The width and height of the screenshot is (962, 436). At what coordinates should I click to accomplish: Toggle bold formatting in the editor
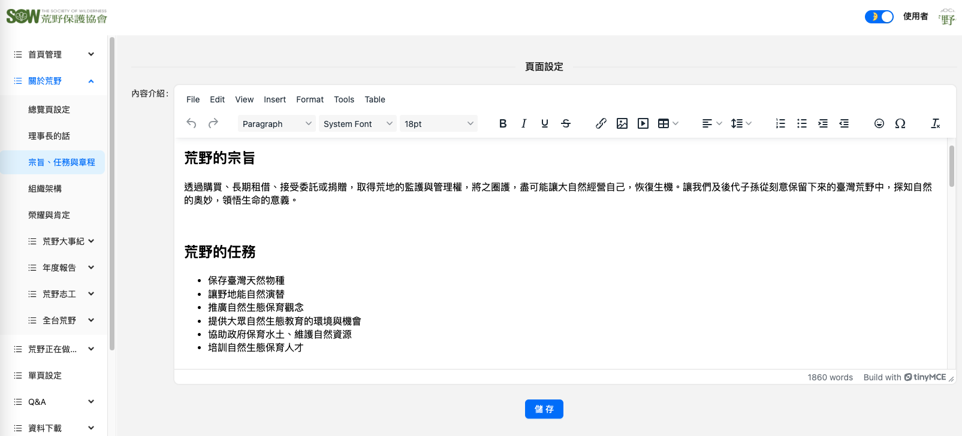[503, 123]
